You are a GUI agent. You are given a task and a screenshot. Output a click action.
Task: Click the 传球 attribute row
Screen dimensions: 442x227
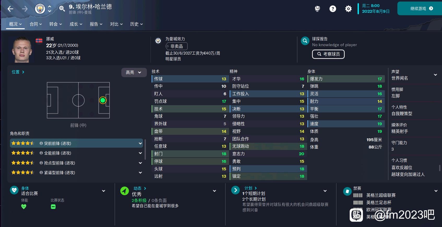point(190,79)
